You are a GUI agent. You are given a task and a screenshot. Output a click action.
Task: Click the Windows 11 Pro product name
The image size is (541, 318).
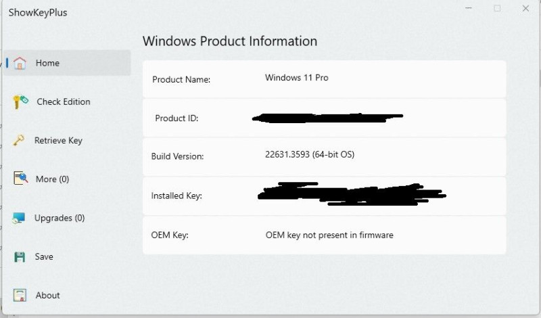296,78
